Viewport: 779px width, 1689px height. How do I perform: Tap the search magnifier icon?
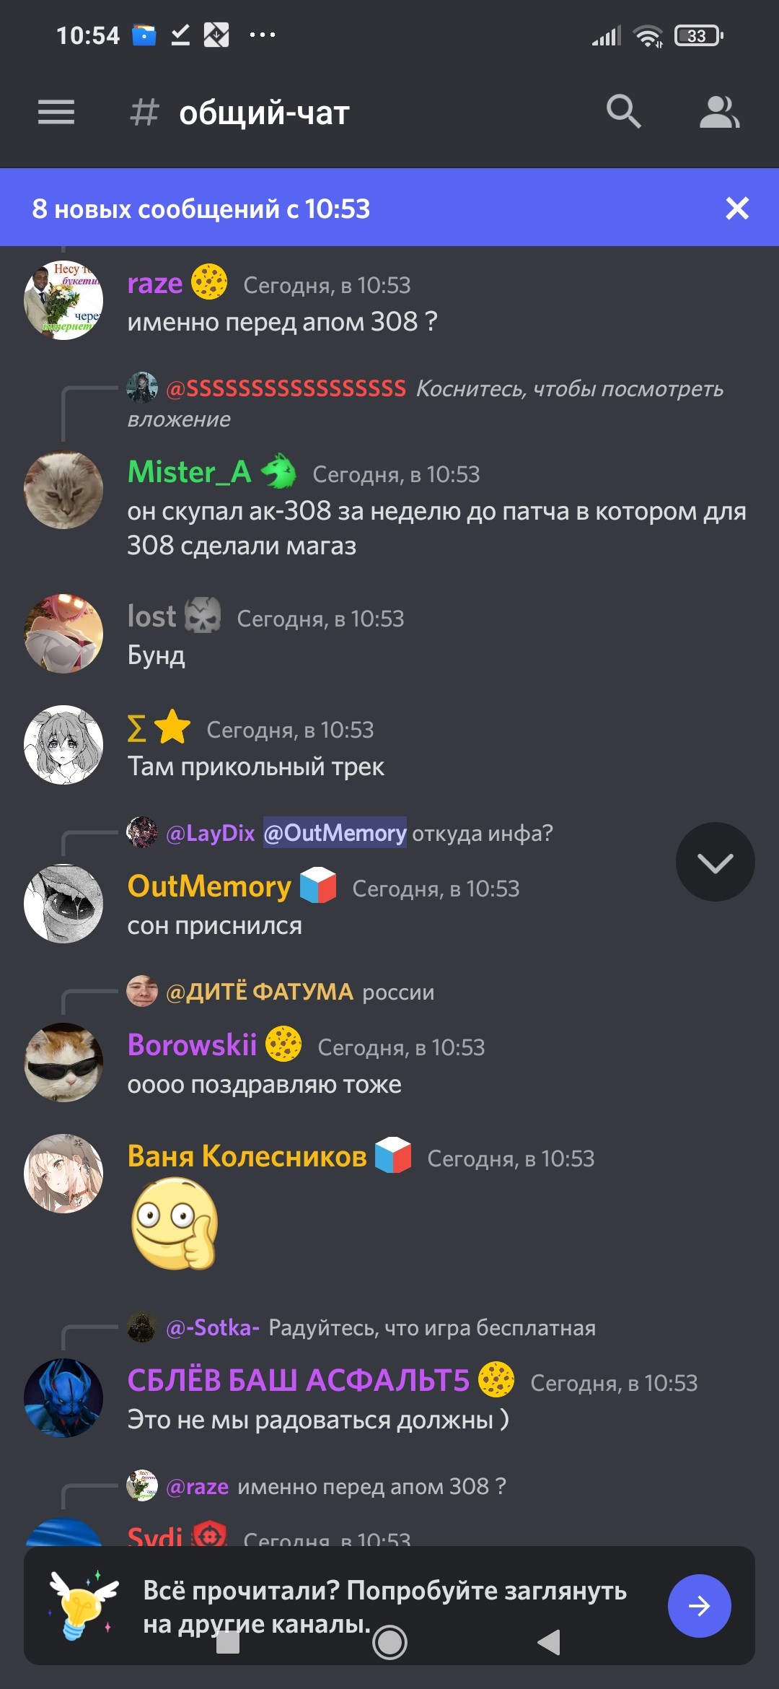coord(623,112)
